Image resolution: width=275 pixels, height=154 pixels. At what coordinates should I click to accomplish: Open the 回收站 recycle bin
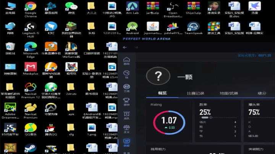coord(10,48)
